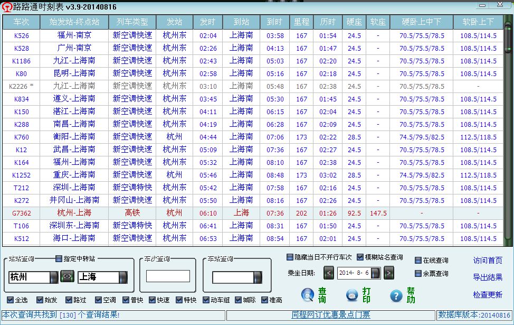Select train row T212
This screenshot has width=514, height=325.
pos(253,188)
